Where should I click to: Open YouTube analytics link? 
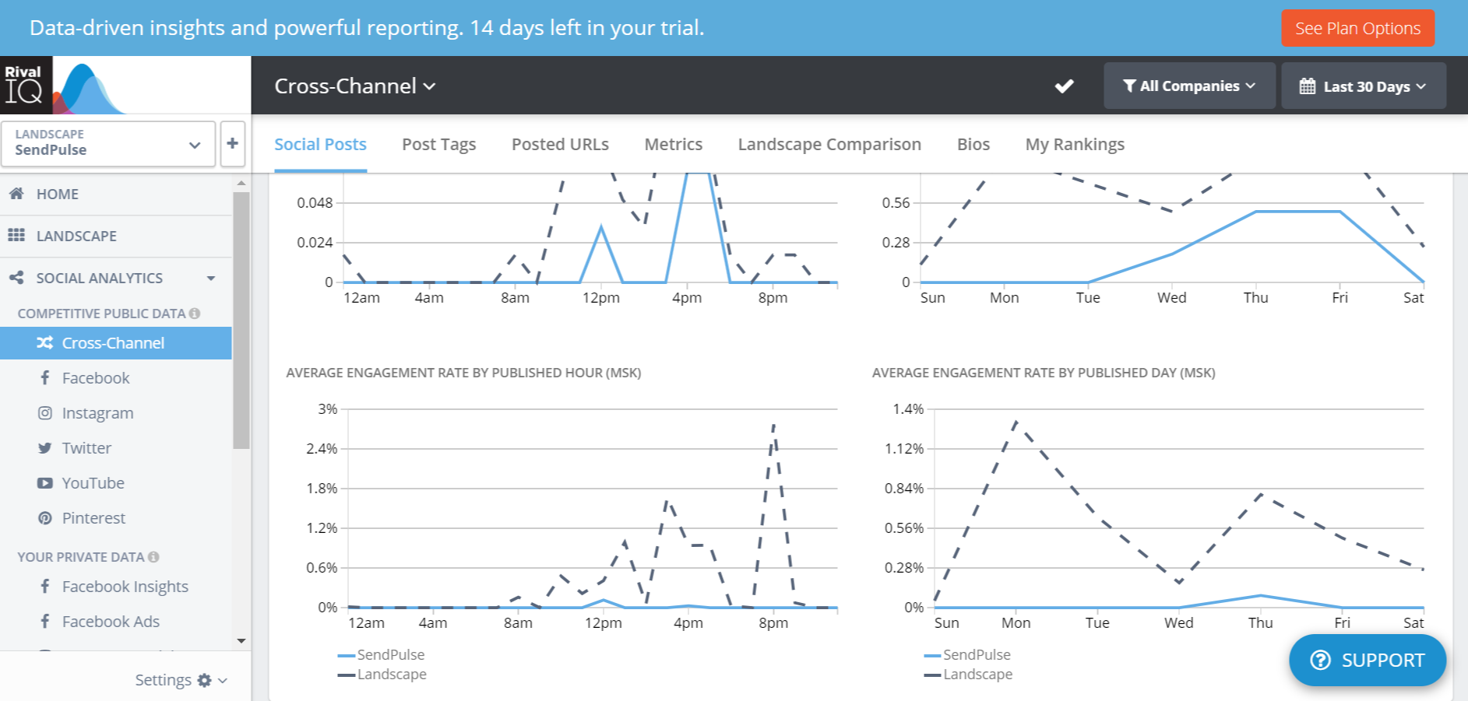tap(93, 483)
